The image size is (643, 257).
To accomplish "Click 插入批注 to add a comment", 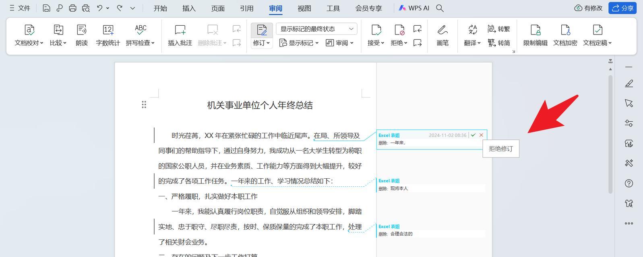I will 180,35.
